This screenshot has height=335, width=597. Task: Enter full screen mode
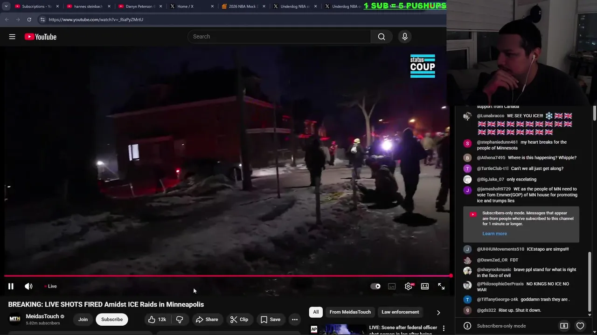point(441,287)
